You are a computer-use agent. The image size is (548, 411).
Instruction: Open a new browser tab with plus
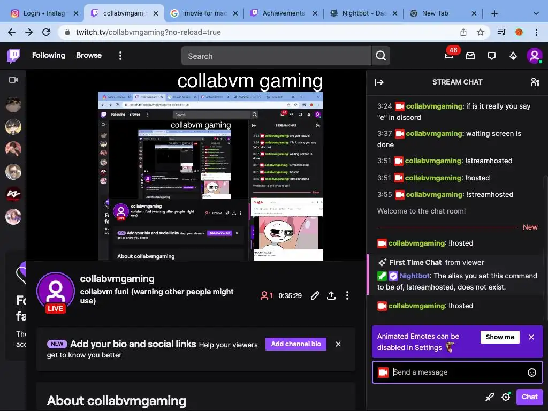(x=494, y=13)
